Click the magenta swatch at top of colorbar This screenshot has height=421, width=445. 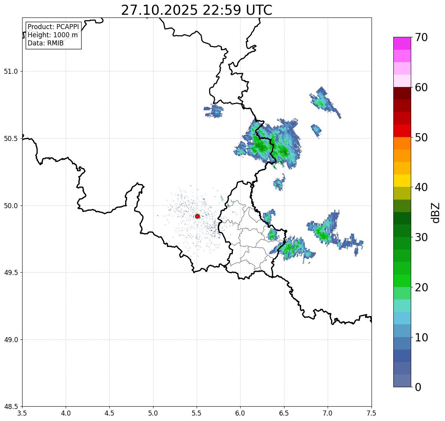(402, 43)
